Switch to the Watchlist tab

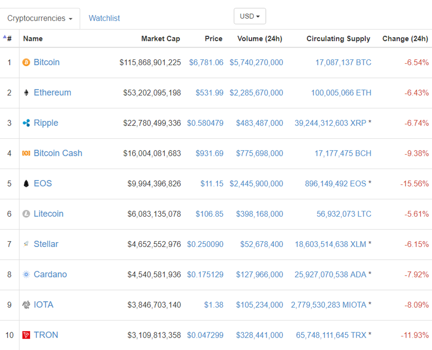(x=104, y=18)
